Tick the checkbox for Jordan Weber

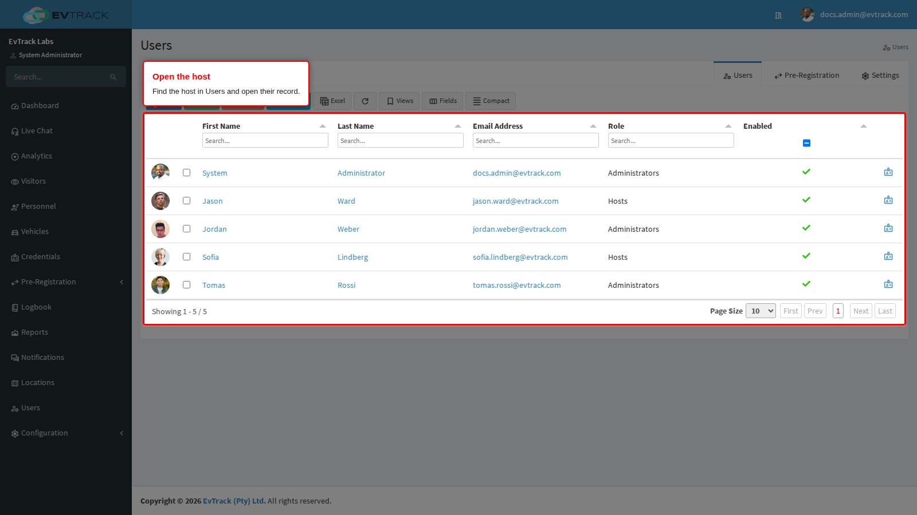tap(186, 228)
